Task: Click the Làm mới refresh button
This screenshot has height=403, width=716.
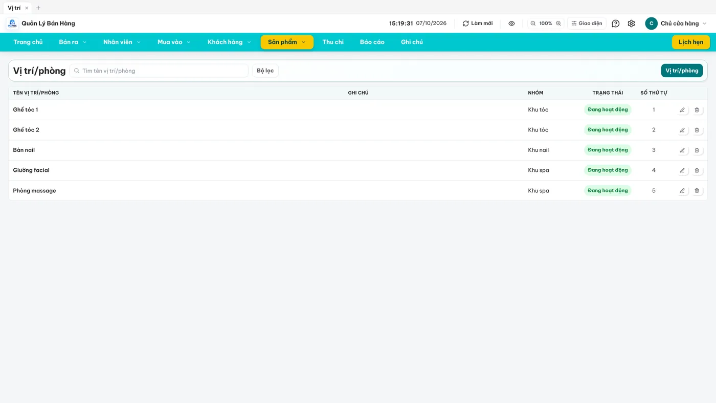Action: (x=478, y=24)
